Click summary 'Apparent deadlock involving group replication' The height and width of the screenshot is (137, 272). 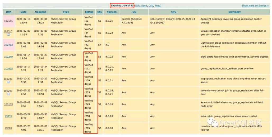231,21
